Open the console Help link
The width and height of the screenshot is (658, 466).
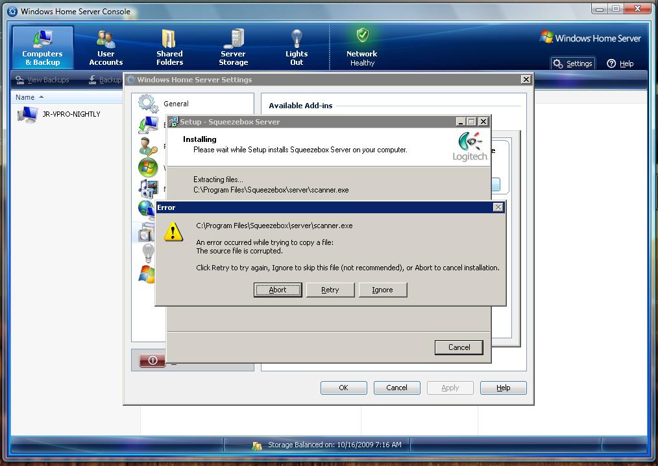620,64
